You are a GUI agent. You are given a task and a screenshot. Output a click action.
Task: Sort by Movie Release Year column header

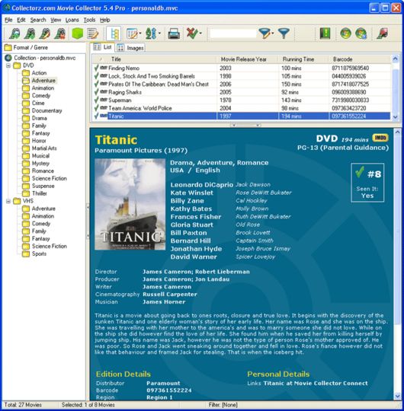tap(248, 59)
